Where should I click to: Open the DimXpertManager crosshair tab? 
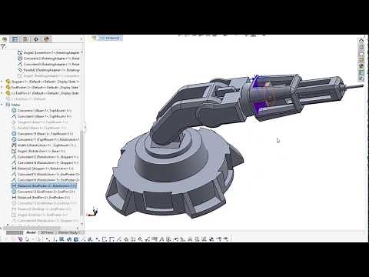(36, 39)
